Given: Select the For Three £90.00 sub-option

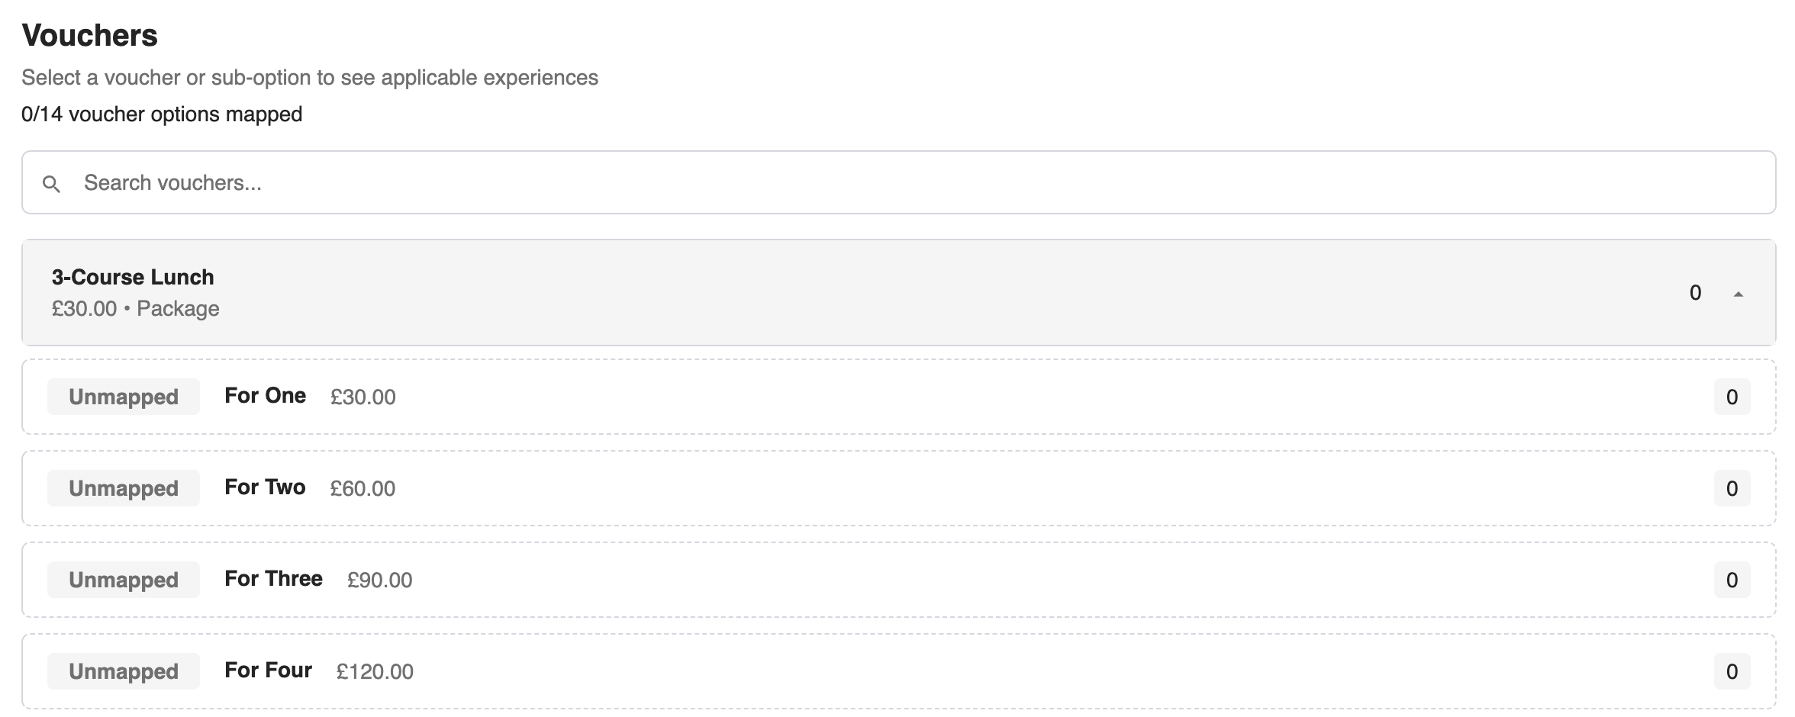Looking at the screenshot, I should (898, 580).
